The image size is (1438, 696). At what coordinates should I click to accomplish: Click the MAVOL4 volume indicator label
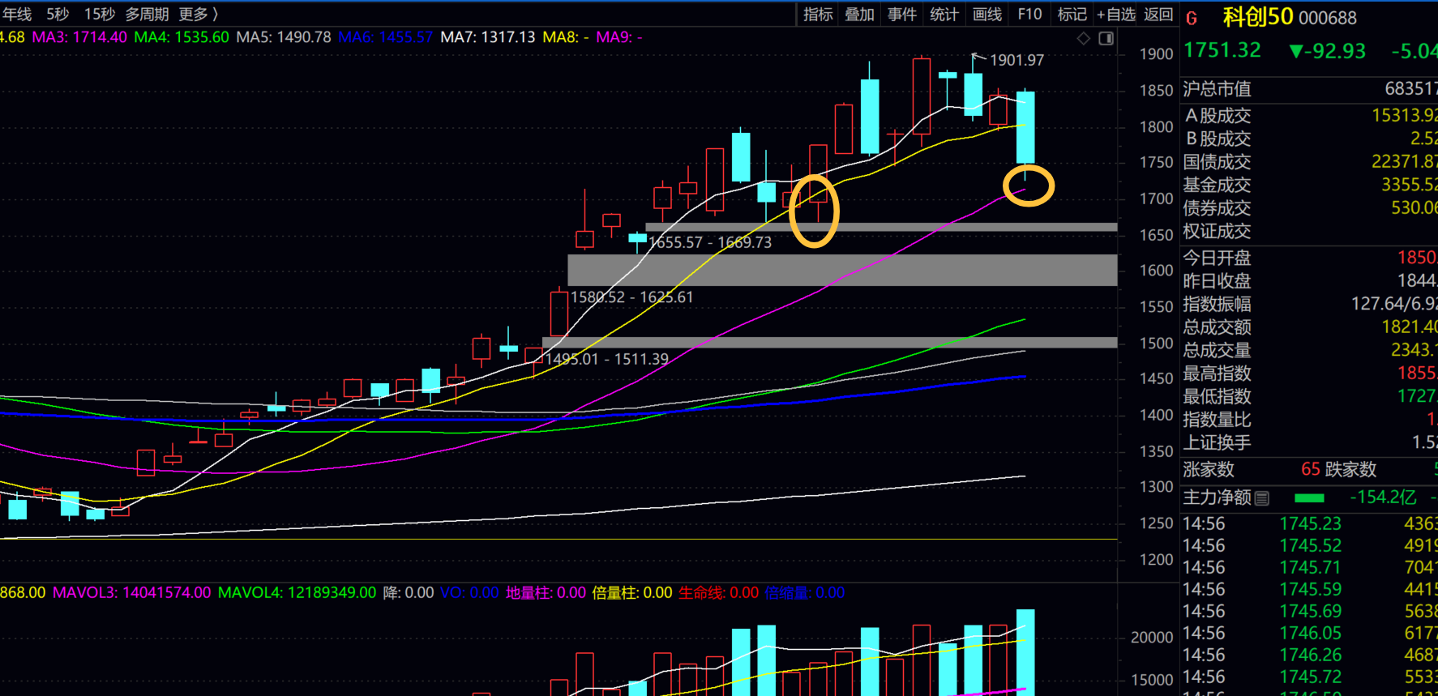(x=297, y=592)
